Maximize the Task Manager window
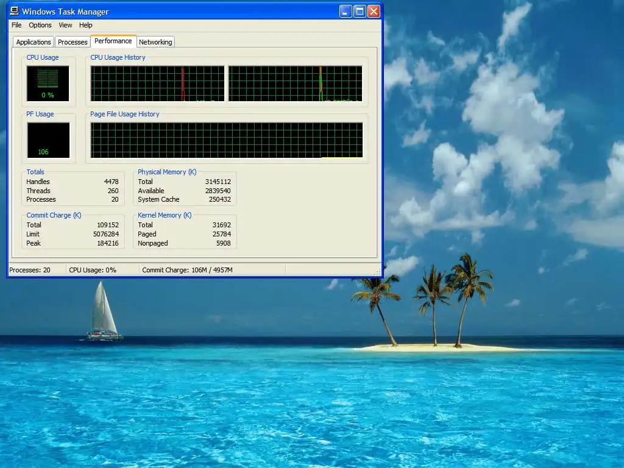 (360, 12)
